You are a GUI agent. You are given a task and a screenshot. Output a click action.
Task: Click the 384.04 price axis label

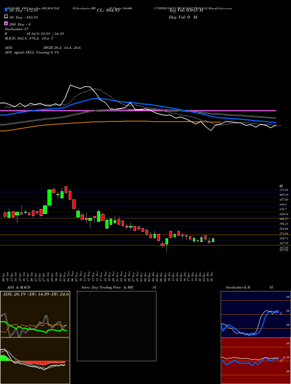(284, 229)
